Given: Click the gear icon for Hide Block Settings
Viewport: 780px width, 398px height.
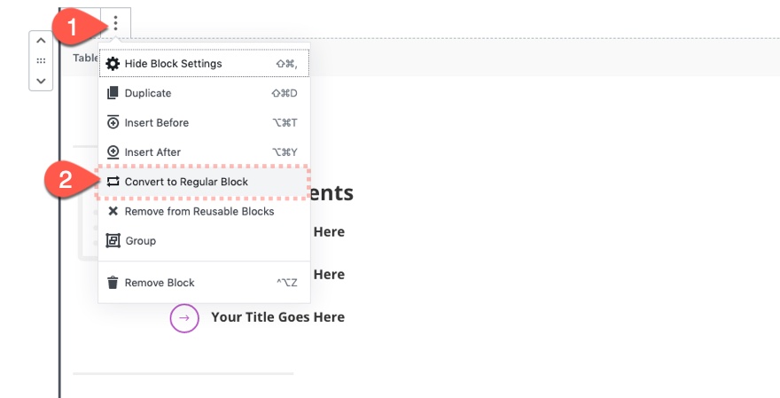Looking at the screenshot, I should pyautogui.click(x=113, y=64).
